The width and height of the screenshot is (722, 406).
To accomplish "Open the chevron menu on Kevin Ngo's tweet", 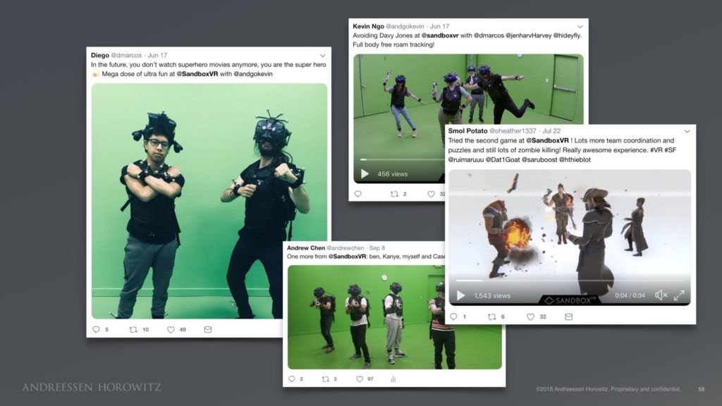I will coord(580,27).
